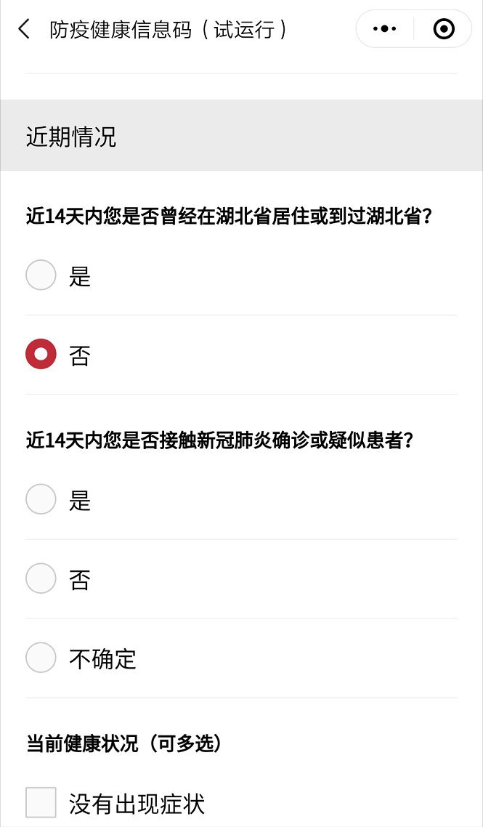483x827 pixels.
Task: Click the Hubei residence question text
Action: tap(229, 217)
